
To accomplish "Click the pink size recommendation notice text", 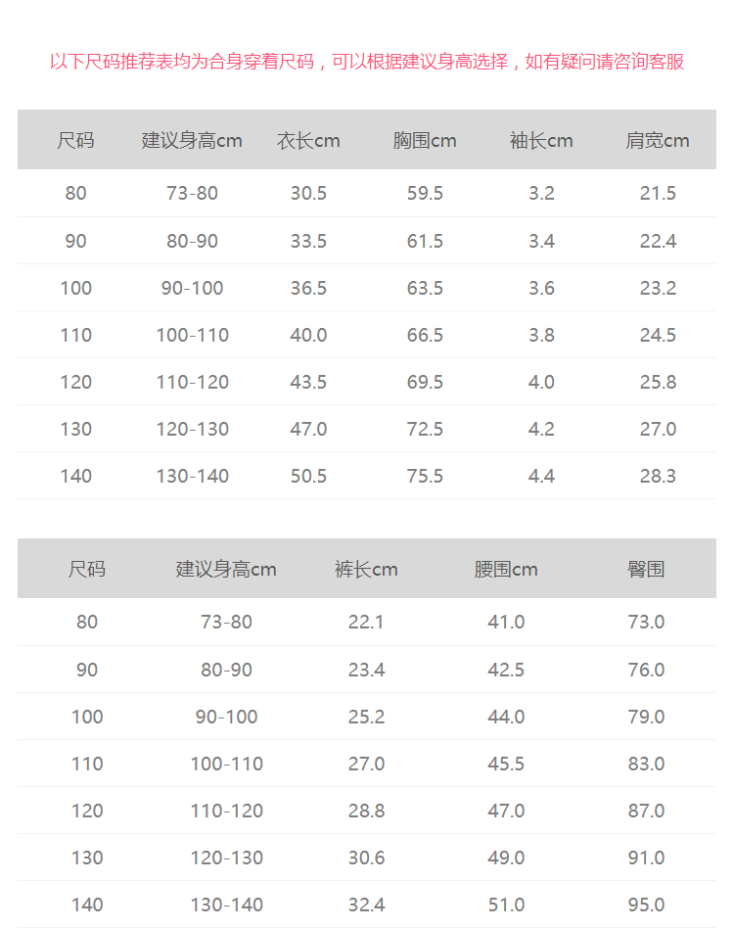I will coord(367,62).
